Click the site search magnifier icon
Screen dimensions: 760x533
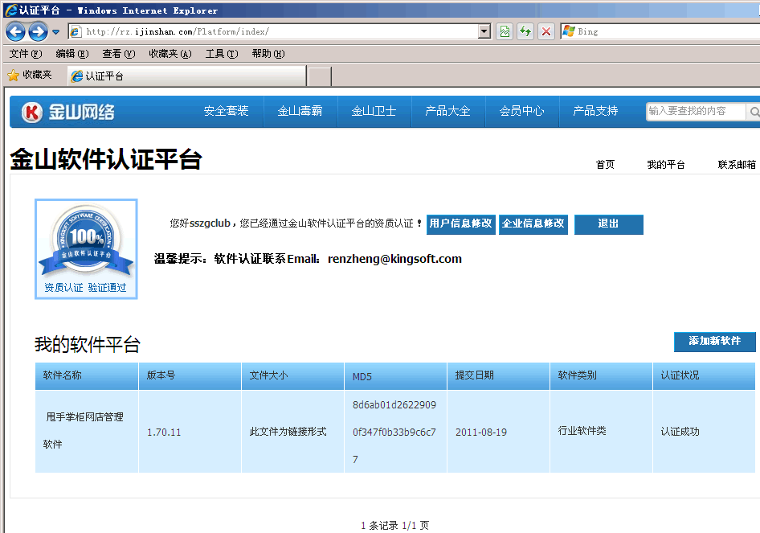754,112
